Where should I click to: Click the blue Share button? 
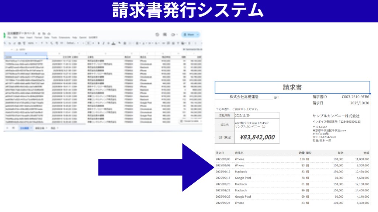[191, 35]
